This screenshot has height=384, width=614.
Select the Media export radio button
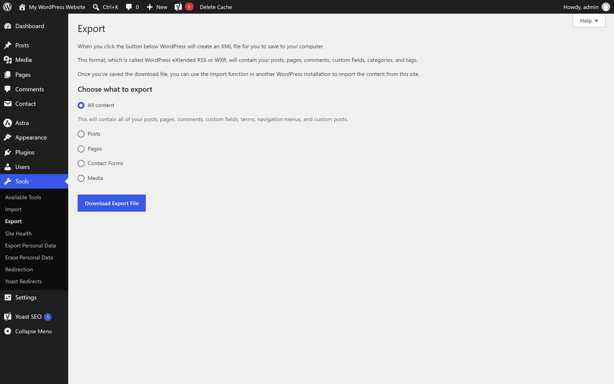pos(81,179)
